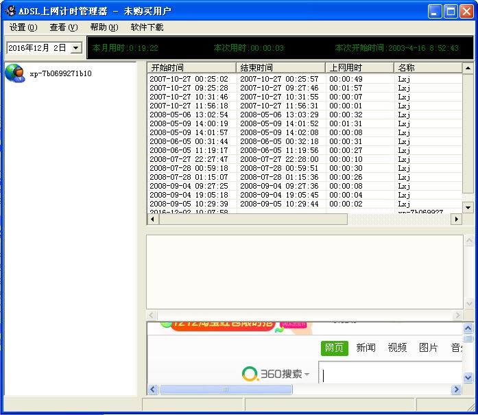Focus the 360 search input box
This screenshot has width=478, height=415.
pyautogui.click(x=390, y=372)
